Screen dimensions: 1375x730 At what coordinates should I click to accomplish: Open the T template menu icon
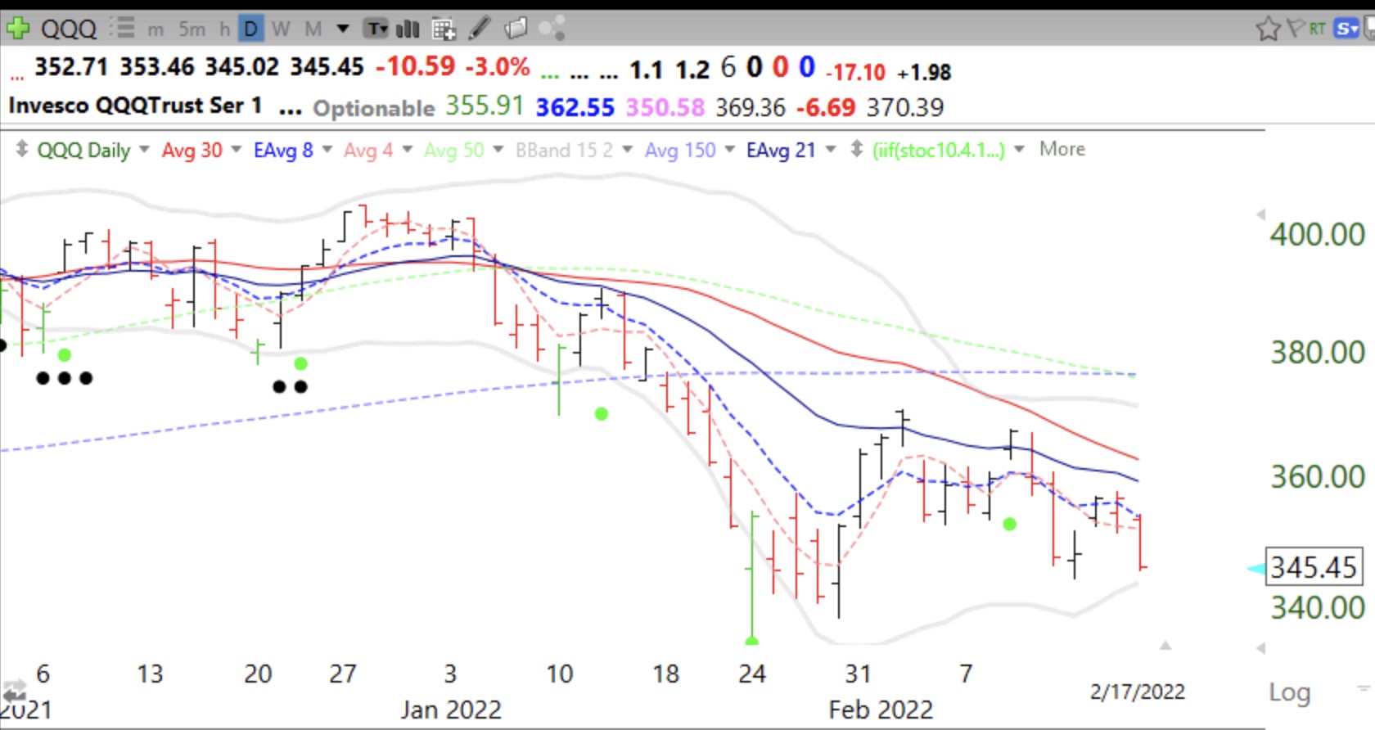coord(376,29)
